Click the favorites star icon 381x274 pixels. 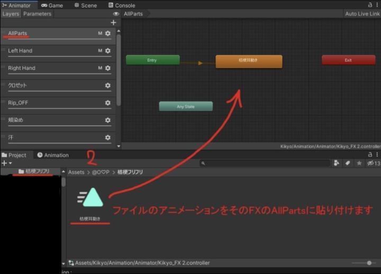pos(359,163)
